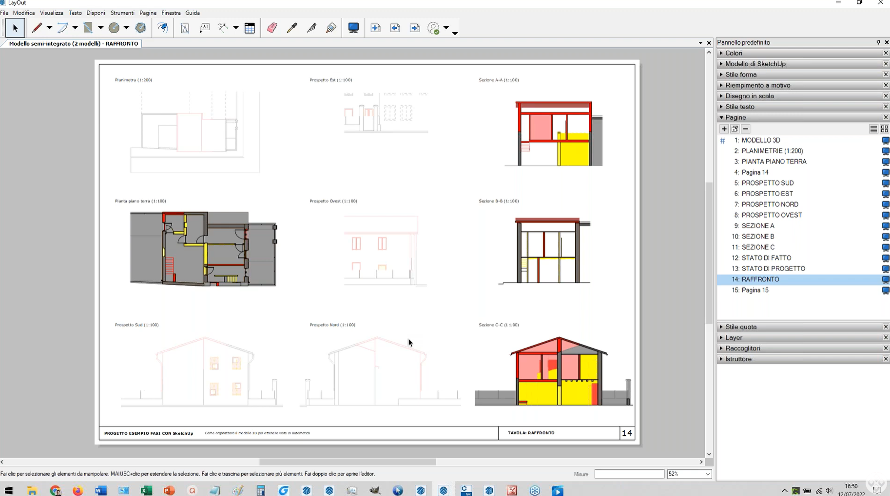The height and width of the screenshot is (496, 890).
Task: Select page 13 STATO DI PROGETTO
Action: coord(773,269)
